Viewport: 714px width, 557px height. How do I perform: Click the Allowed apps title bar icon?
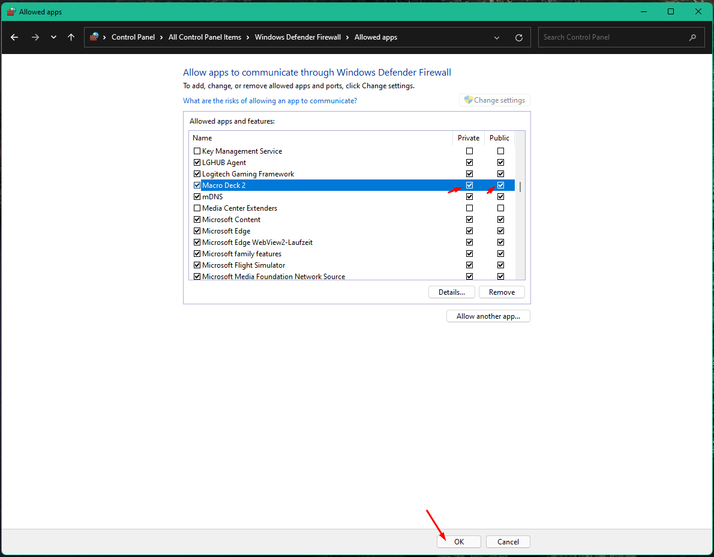[11, 12]
